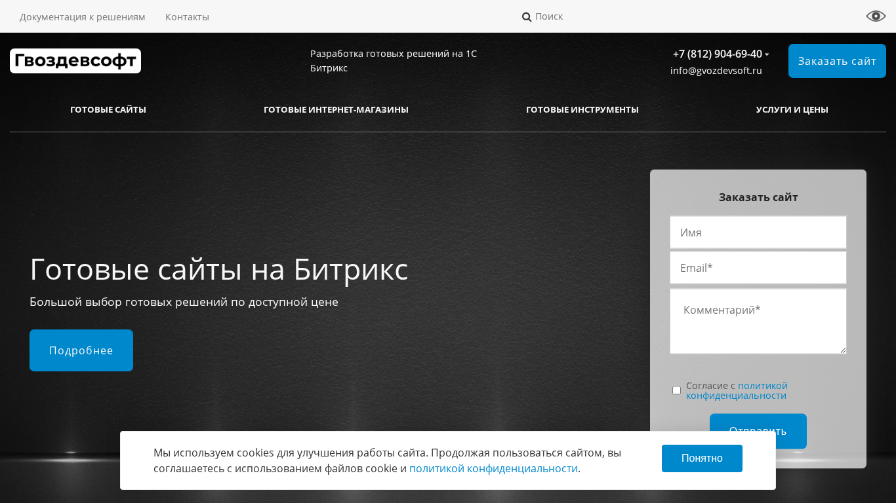Focus the Email input field
Viewport: 896px width, 503px height.
point(758,268)
